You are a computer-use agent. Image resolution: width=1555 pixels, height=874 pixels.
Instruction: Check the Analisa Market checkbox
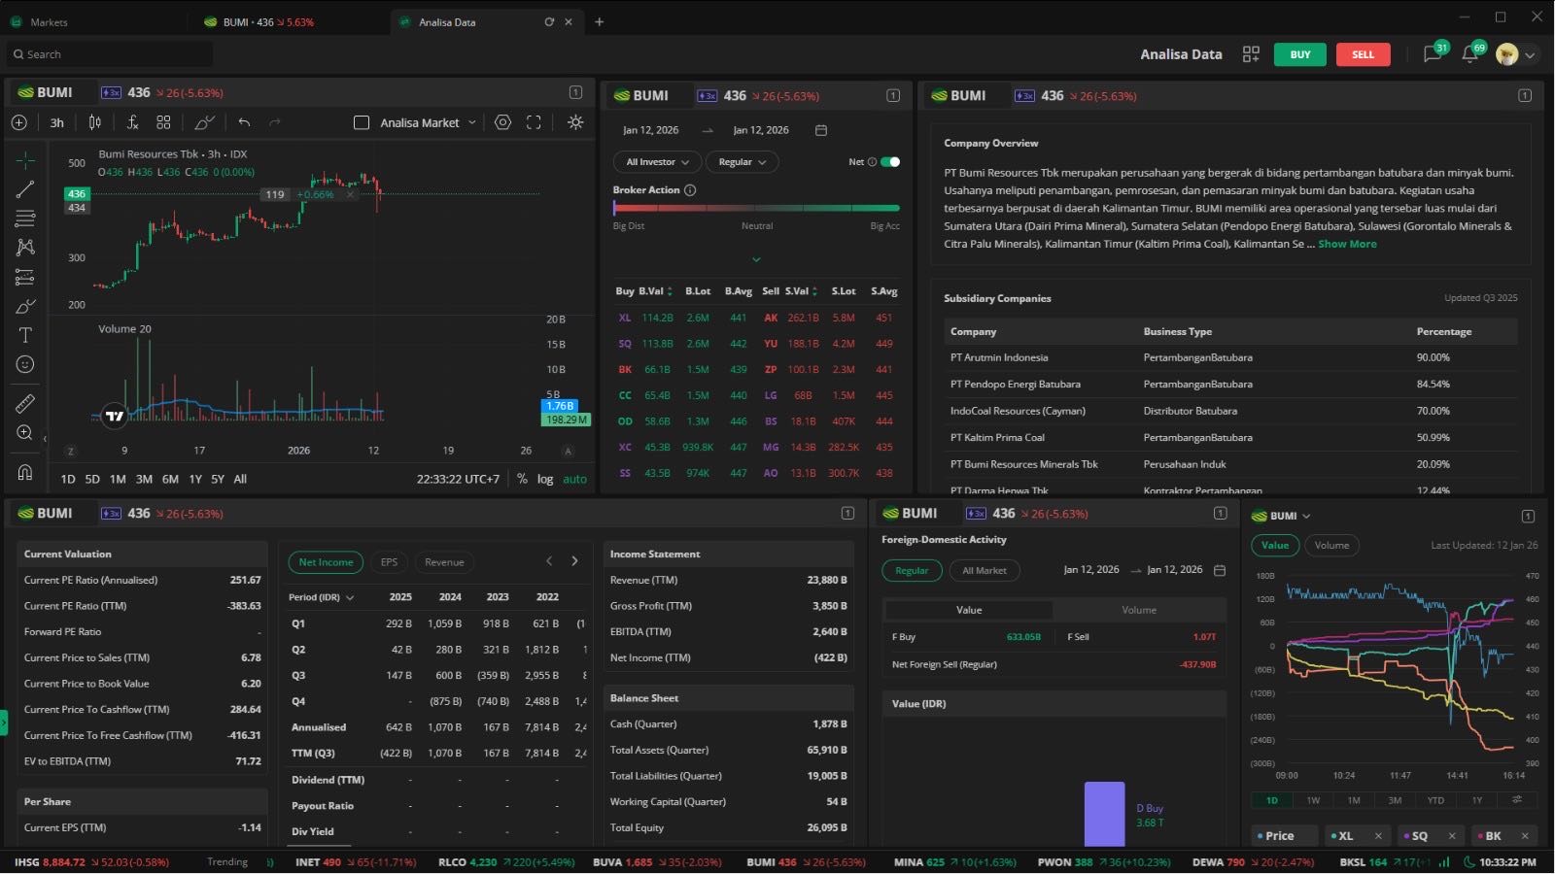pos(362,122)
